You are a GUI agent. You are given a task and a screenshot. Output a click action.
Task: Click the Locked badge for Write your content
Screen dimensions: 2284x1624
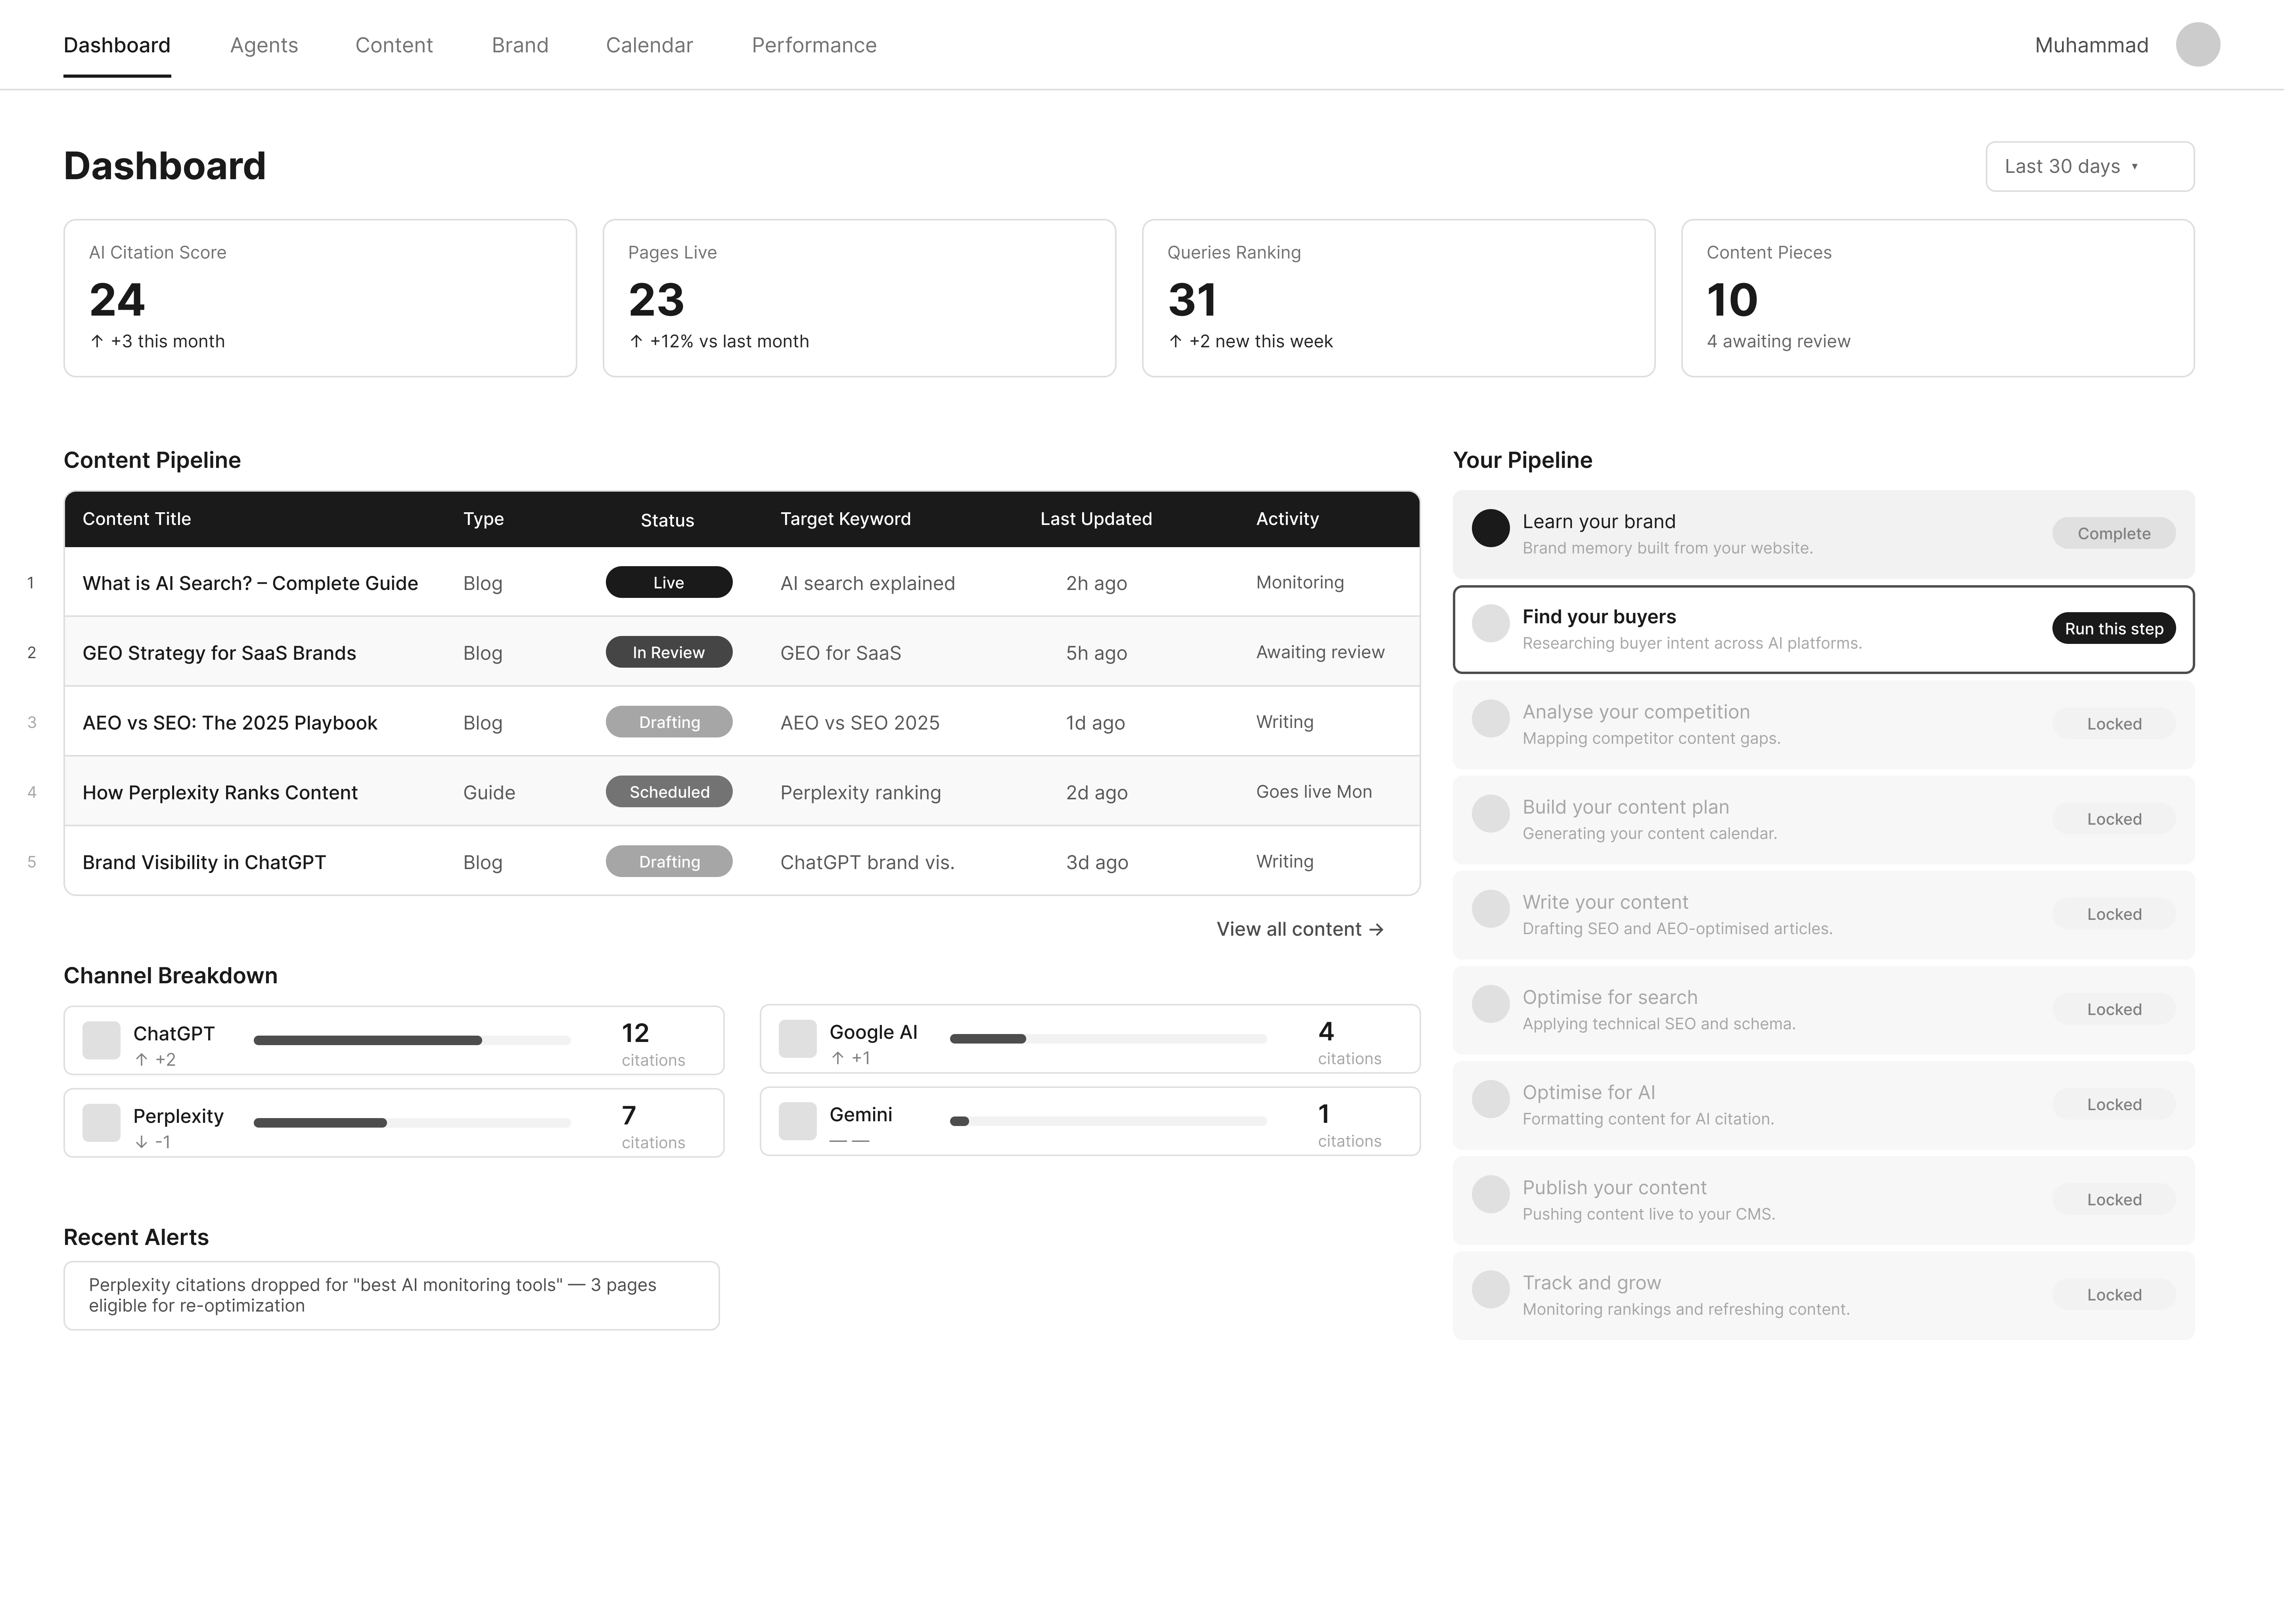(2113, 913)
